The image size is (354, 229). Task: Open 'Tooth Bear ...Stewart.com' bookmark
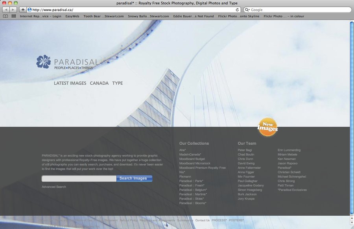103,16
